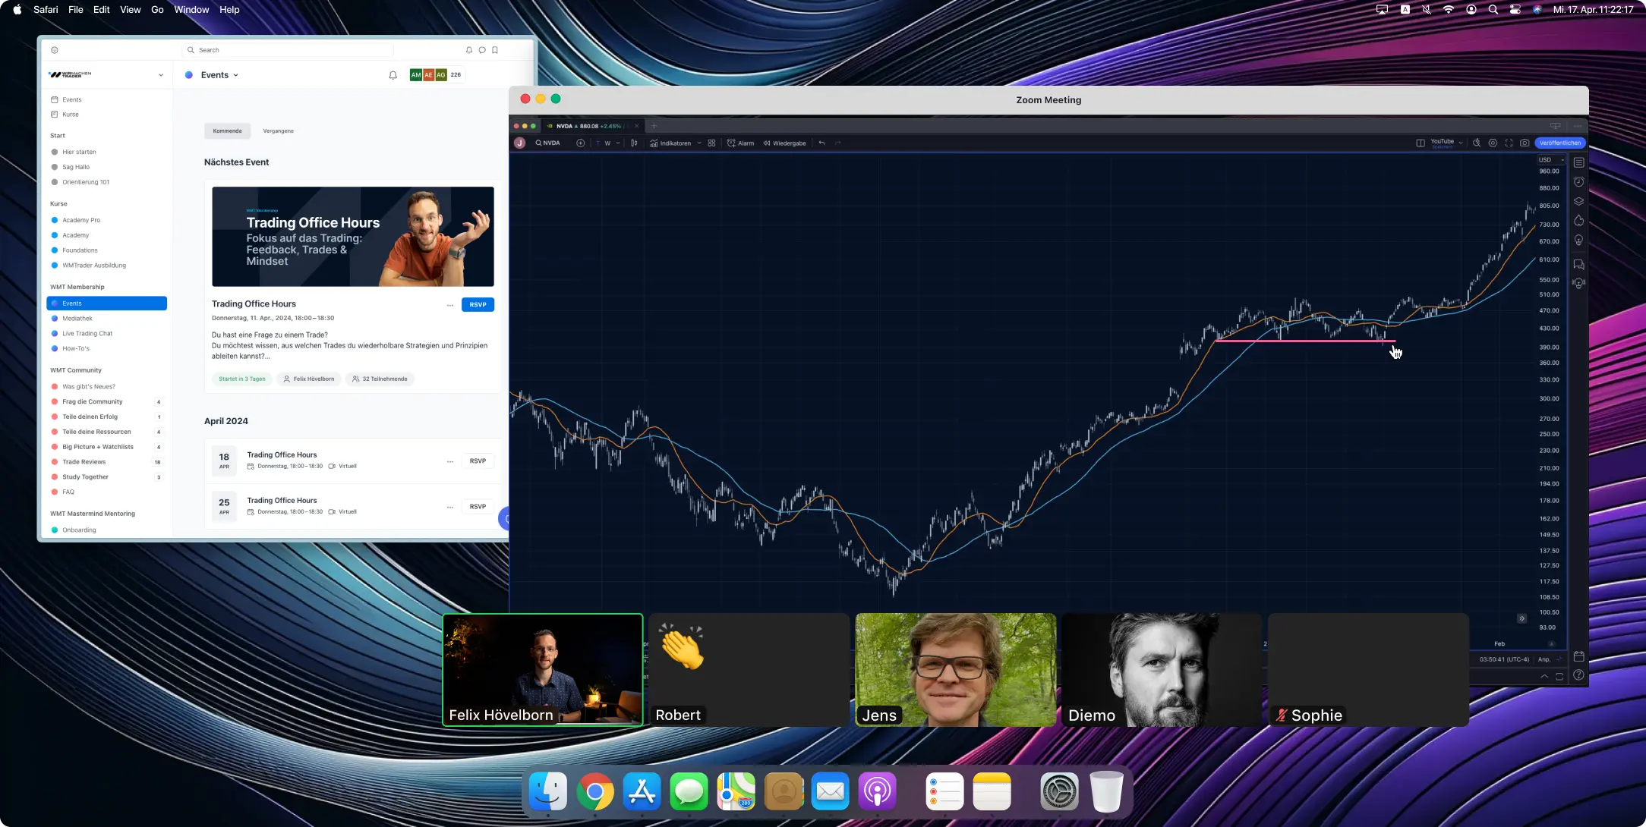Click the redo arrow in the chart toolbar
The width and height of the screenshot is (1646, 827).
point(838,143)
